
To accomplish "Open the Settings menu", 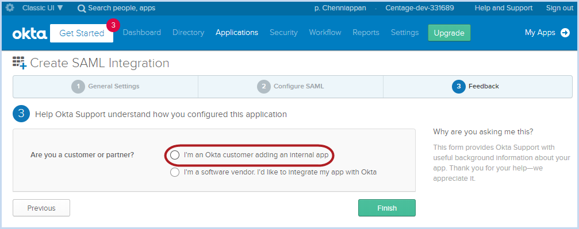I will pyautogui.click(x=405, y=33).
